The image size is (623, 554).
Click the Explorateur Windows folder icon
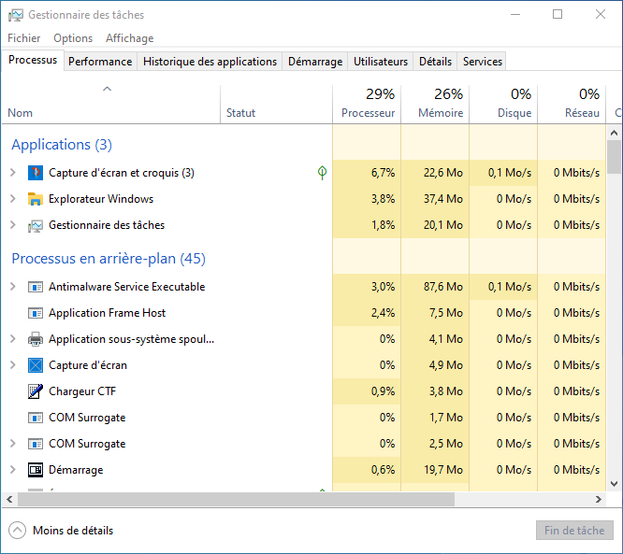[x=36, y=199]
